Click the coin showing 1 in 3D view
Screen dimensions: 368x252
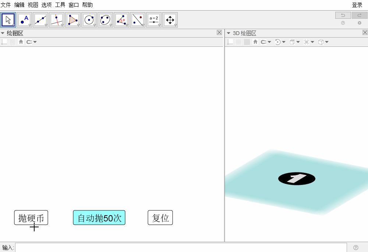point(297,179)
